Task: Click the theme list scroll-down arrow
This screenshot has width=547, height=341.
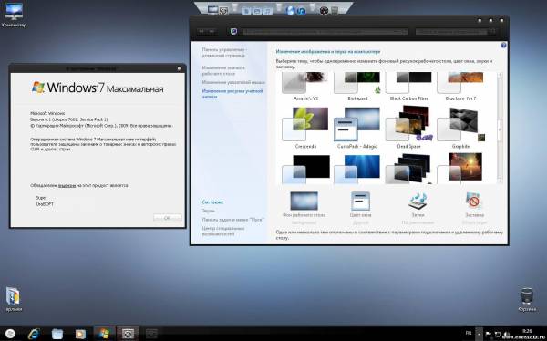Action: tap(500, 181)
